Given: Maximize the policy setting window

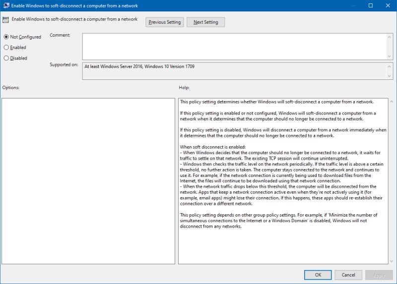Looking at the screenshot, I should (370, 5).
